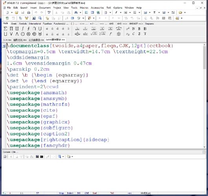Open dropdown arrow next to New document icon
Image resolution: width=208 pixels, height=196 pixels.
point(12,13)
